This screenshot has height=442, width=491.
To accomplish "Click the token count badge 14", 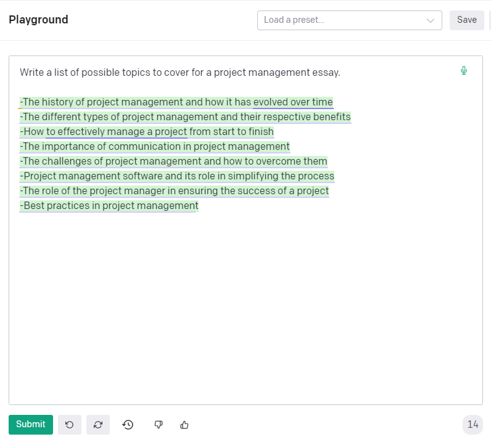I will (x=472, y=425).
